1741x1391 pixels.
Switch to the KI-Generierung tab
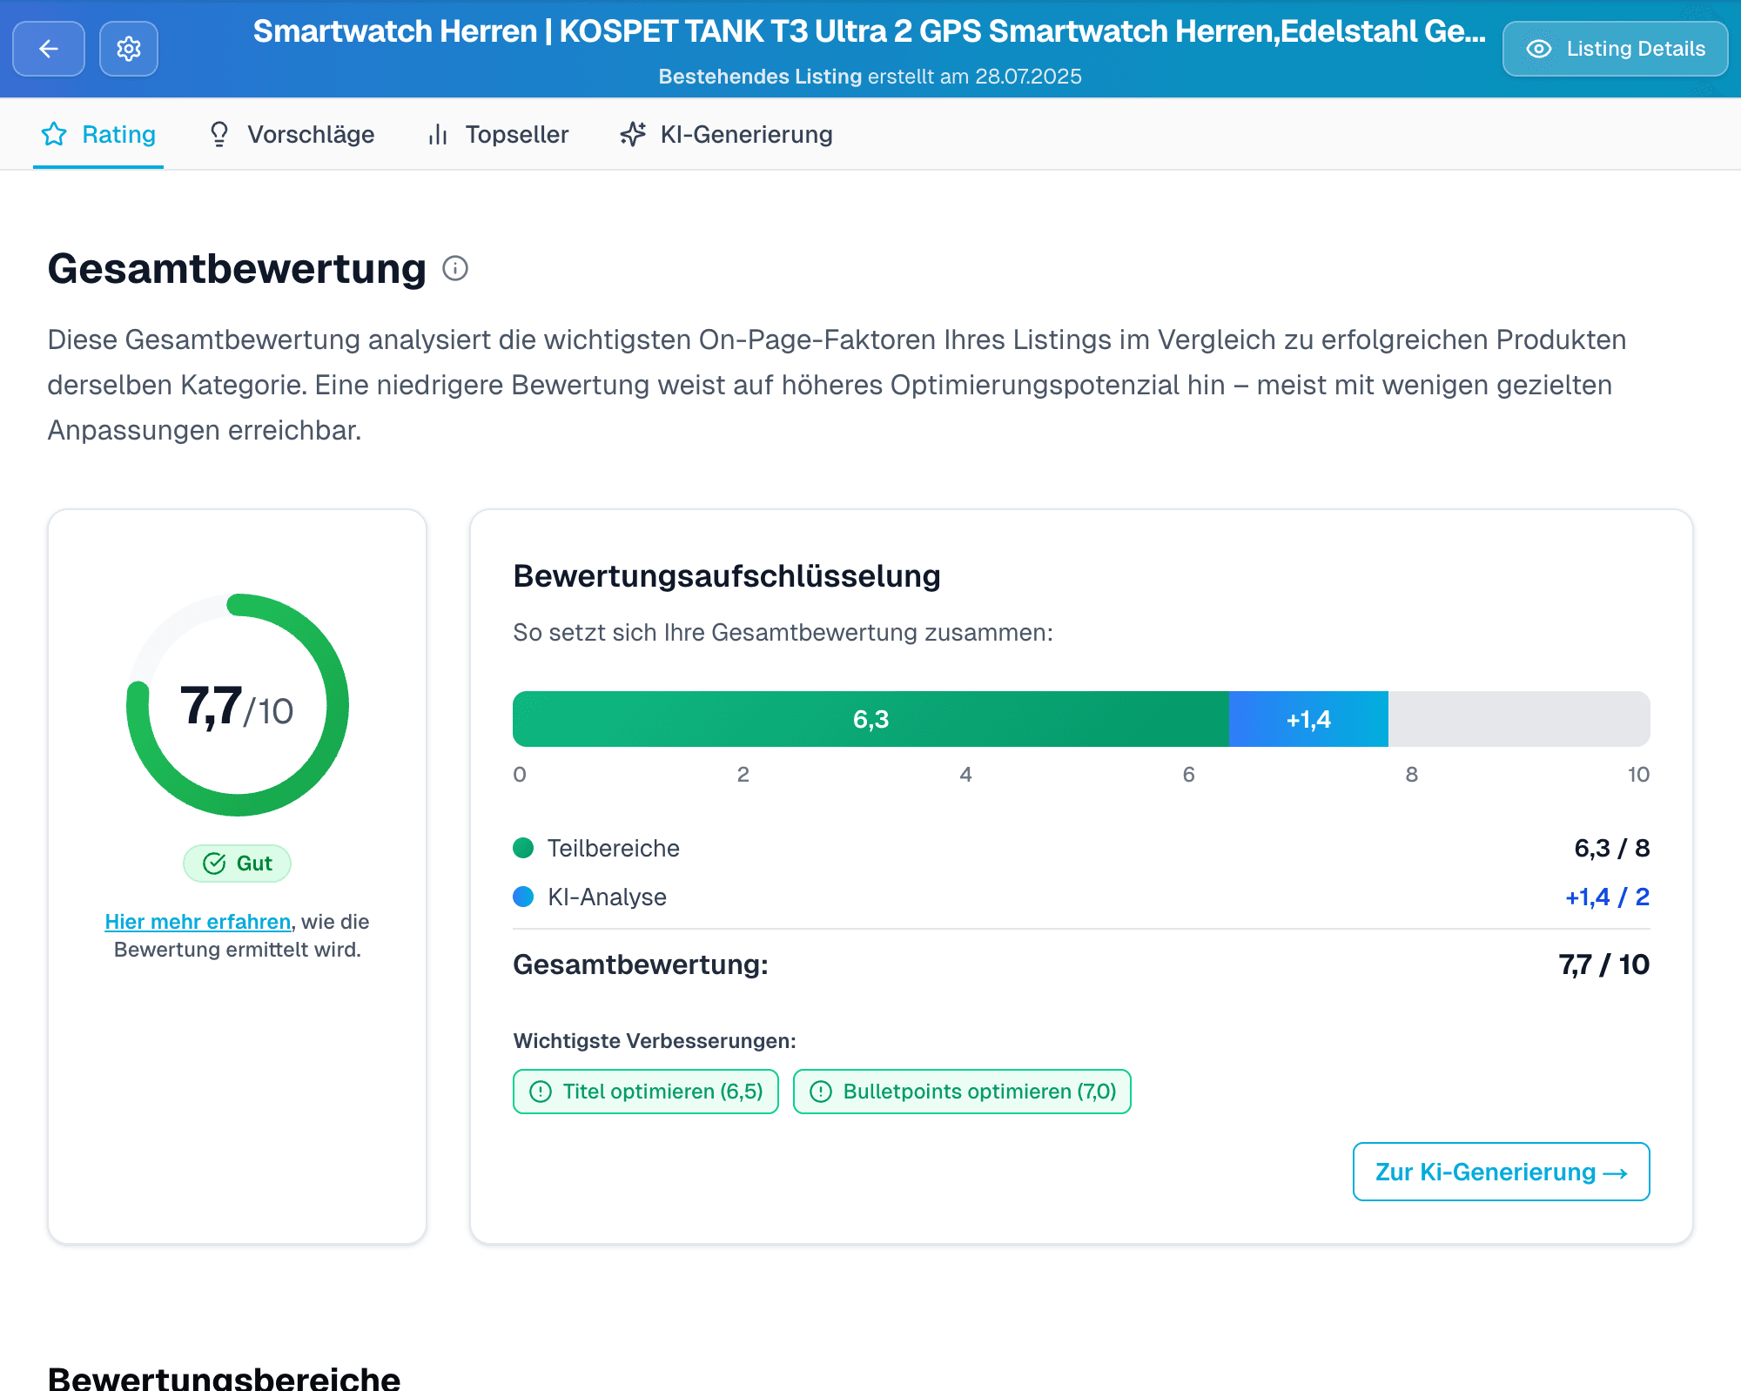(x=745, y=134)
